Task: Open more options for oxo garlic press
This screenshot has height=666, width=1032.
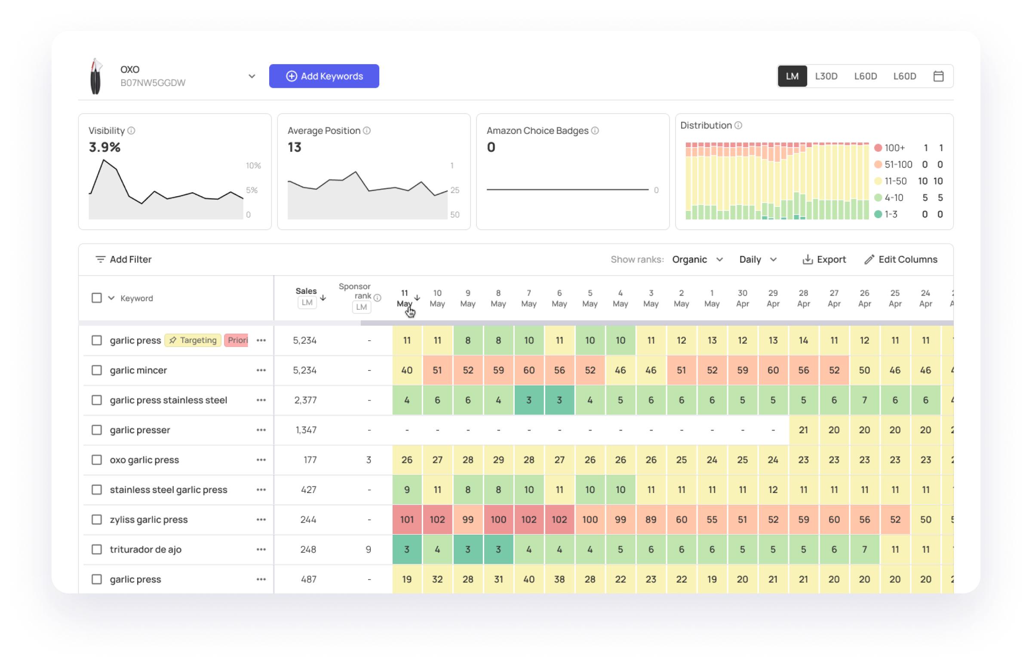Action: click(261, 460)
